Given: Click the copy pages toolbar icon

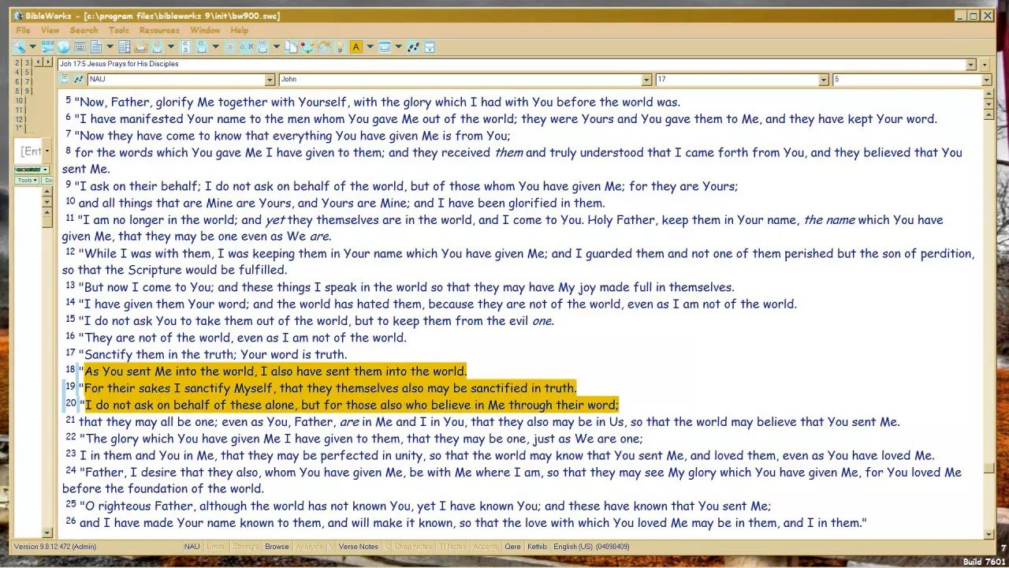Looking at the screenshot, I should [x=291, y=47].
